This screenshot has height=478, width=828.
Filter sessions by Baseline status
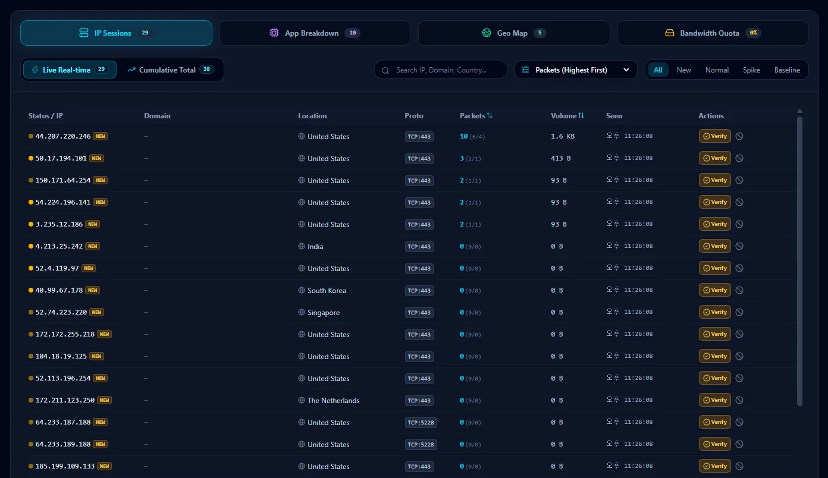coord(787,70)
